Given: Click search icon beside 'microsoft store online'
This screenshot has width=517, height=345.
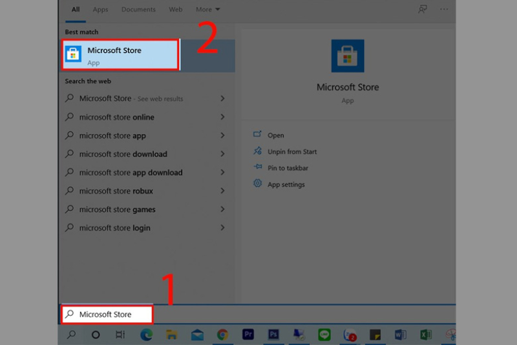Looking at the screenshot, I should point(69,117).
